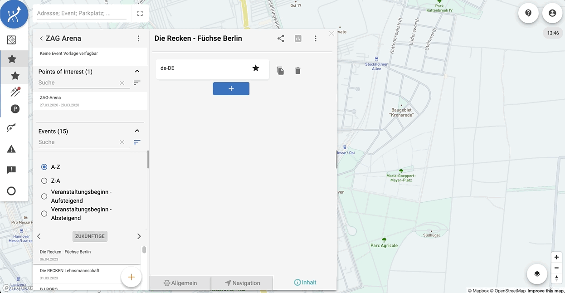Toggle fullscreen next to search field
The image size is (565, 293).
(140, 14)
